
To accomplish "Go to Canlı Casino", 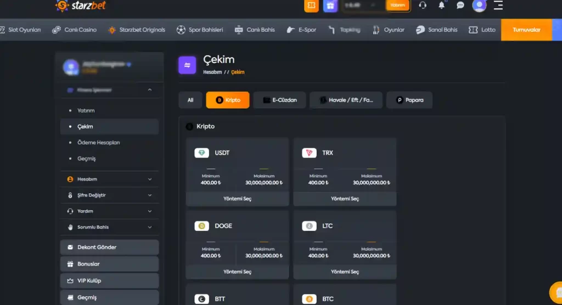I will (x=74, y=30).
